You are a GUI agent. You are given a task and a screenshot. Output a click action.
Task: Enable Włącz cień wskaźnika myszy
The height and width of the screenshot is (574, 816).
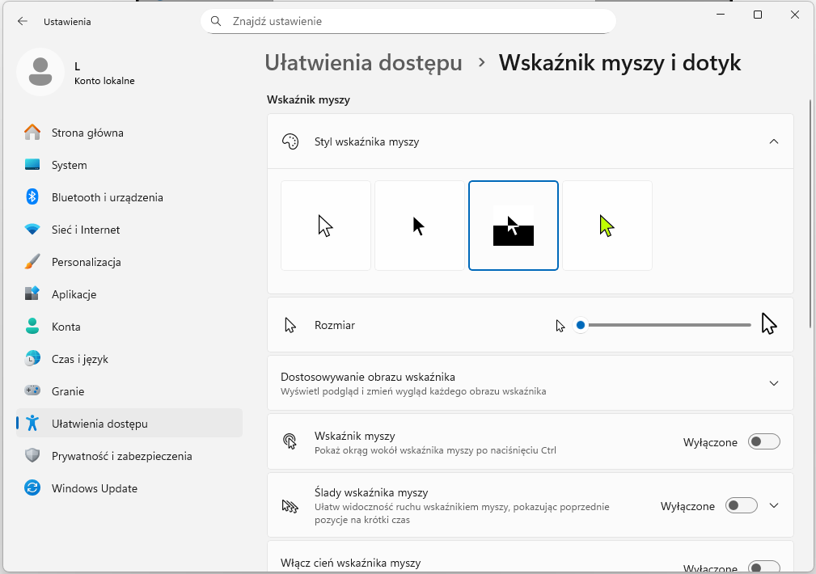[x=763, y=566]
